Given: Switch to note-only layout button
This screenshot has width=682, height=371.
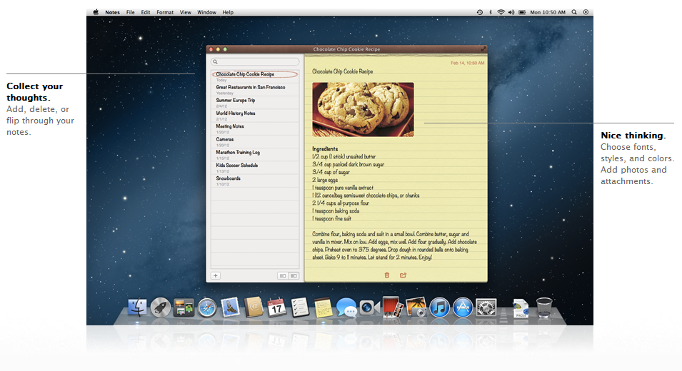Looking at the screenshot, I should (283, 275).
